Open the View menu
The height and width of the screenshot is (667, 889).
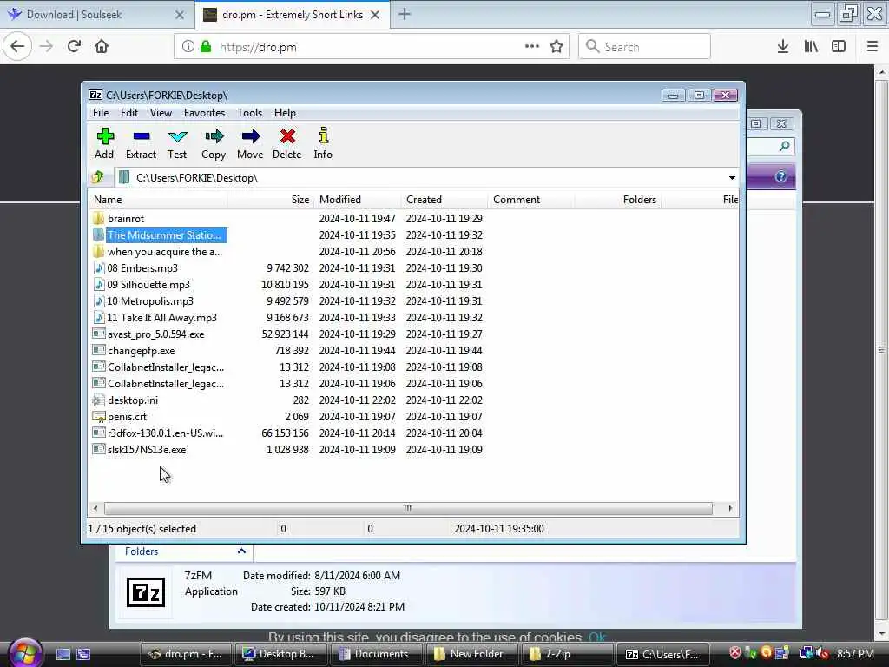point(161,113)
